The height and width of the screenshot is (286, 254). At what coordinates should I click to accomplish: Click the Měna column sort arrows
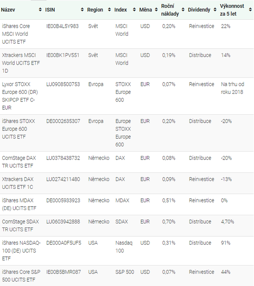click(x=156, y=9)
